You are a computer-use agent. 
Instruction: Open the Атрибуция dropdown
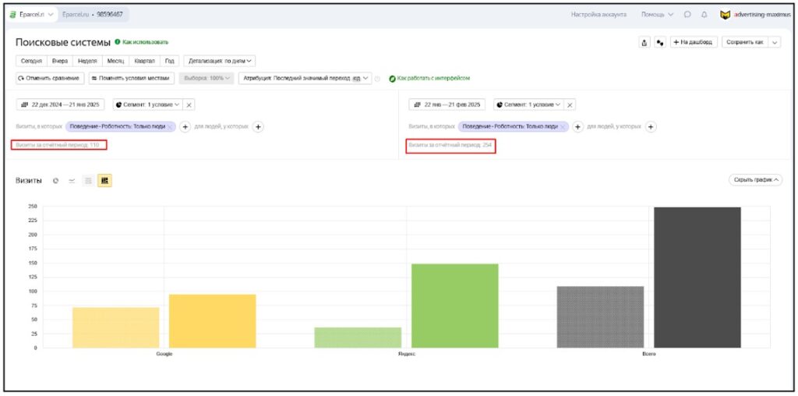pos(305,78)
